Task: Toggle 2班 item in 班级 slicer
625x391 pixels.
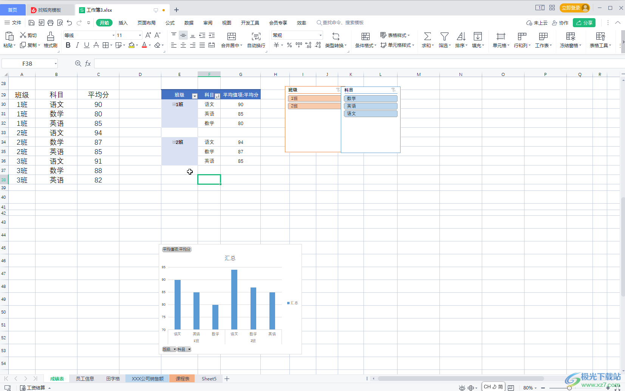Action: (x=314, y=106)
